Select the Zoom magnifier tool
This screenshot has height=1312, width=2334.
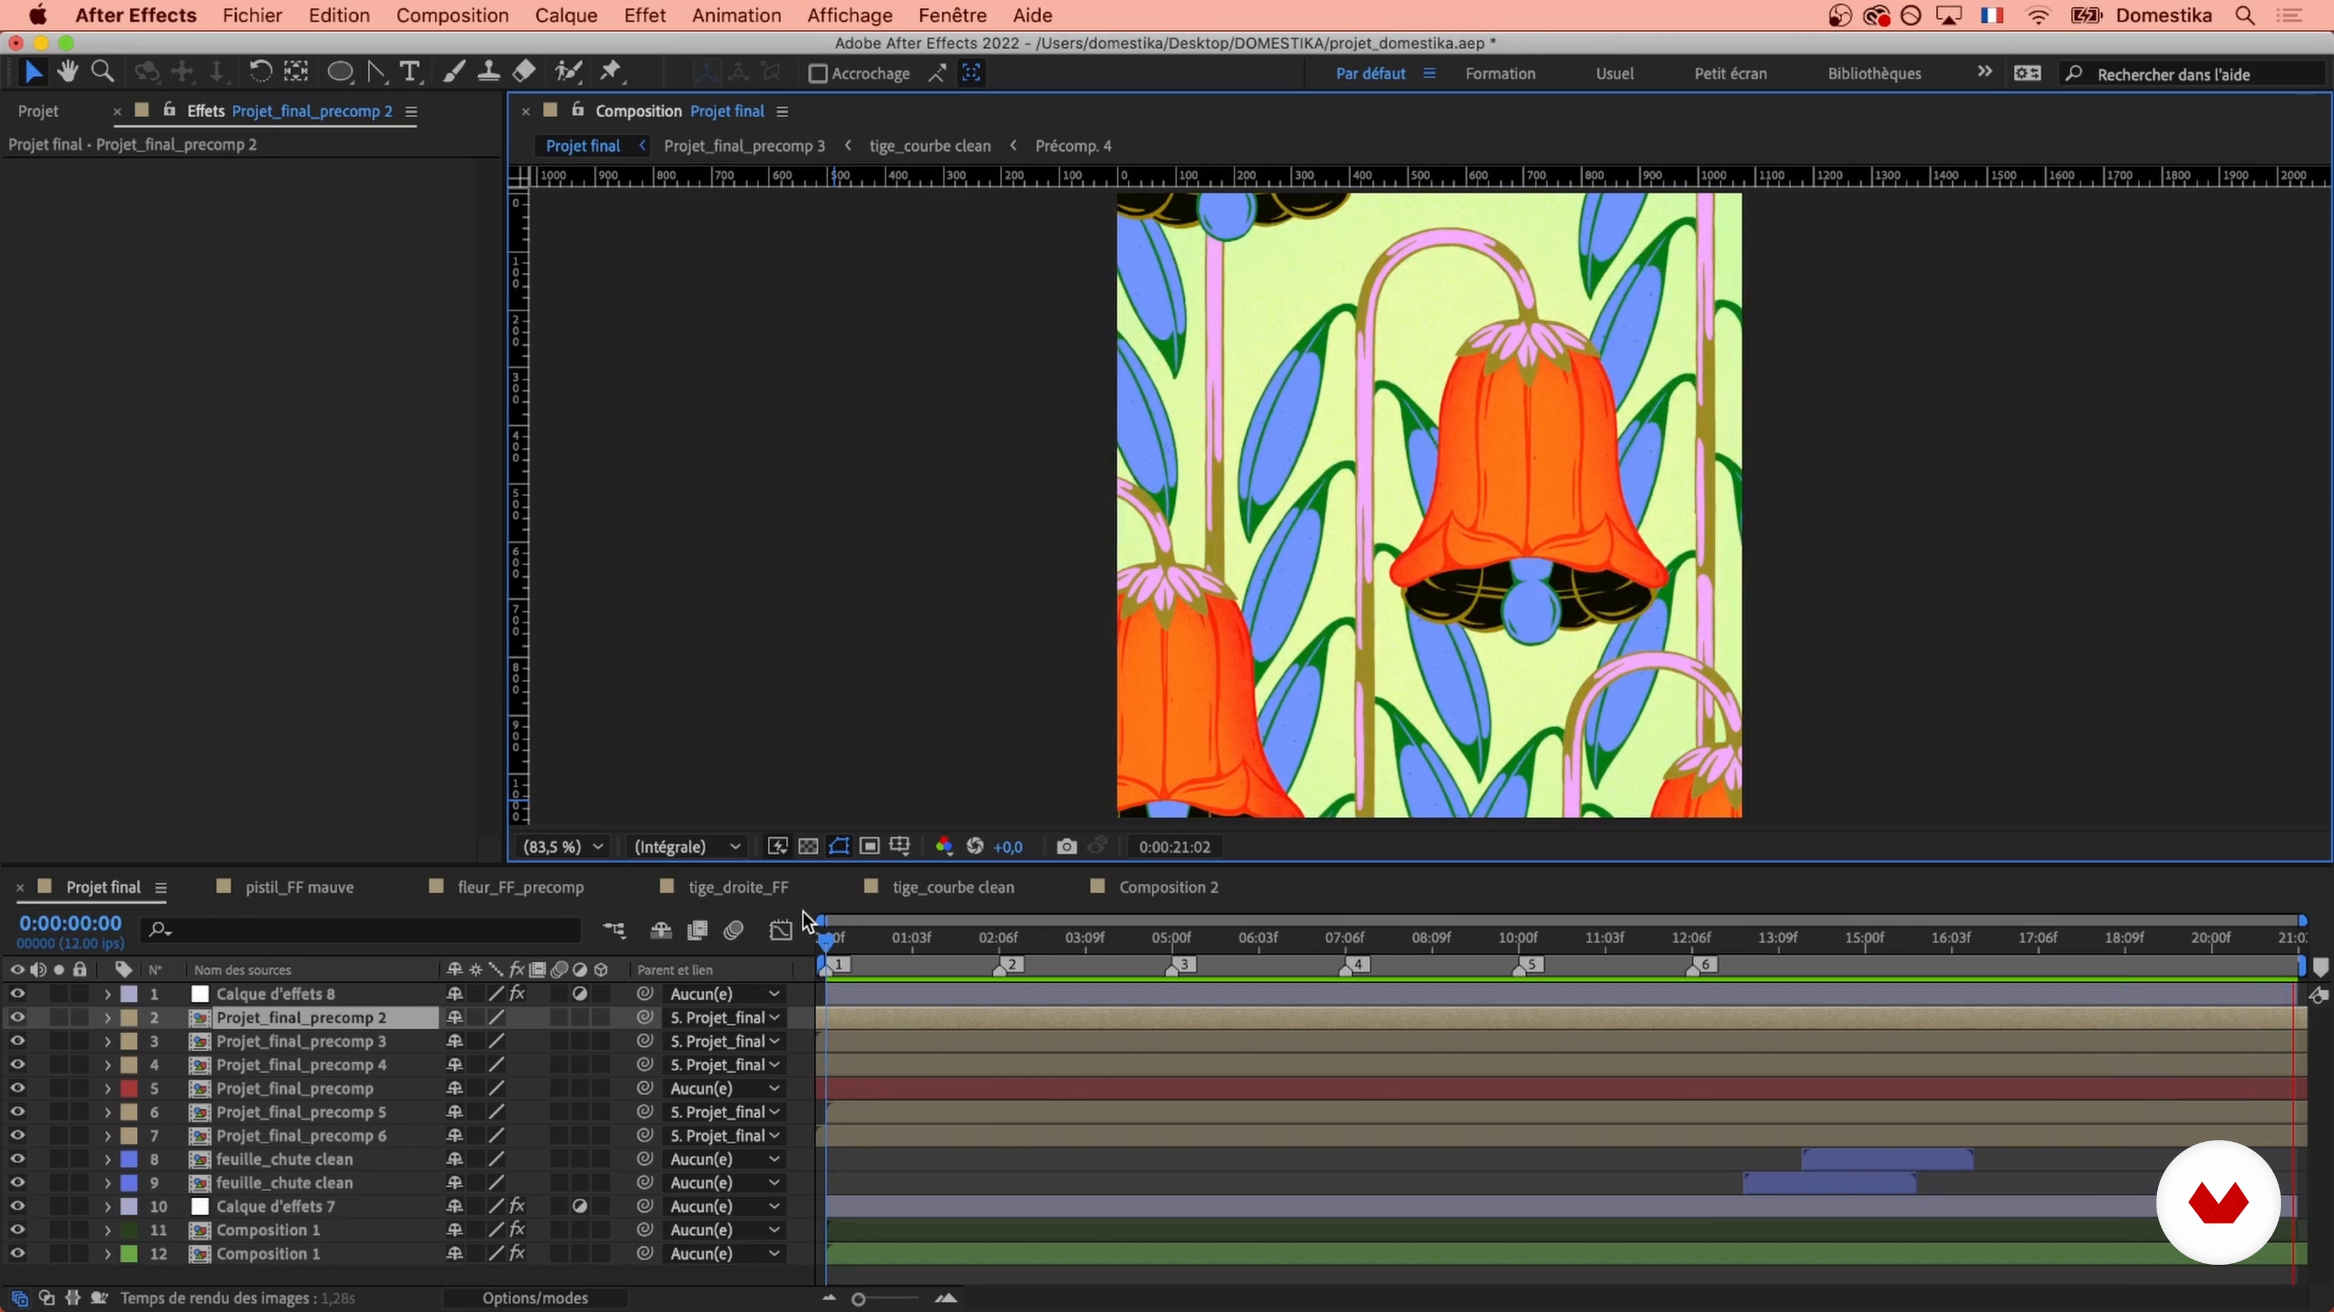click(x=102, y=72)
